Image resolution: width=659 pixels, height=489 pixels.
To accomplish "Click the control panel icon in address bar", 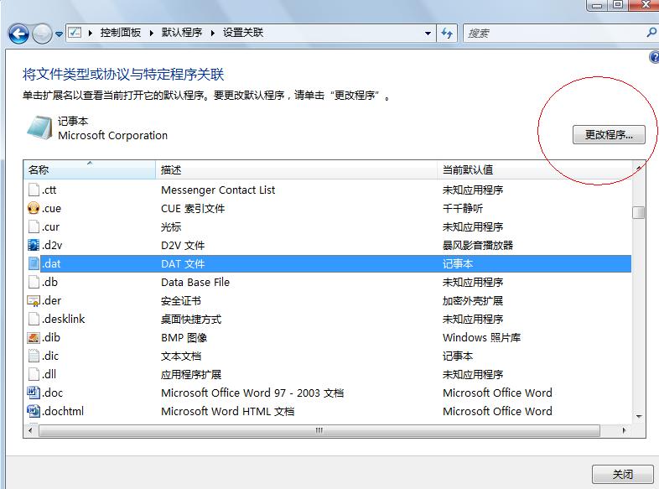I will 75,33.
